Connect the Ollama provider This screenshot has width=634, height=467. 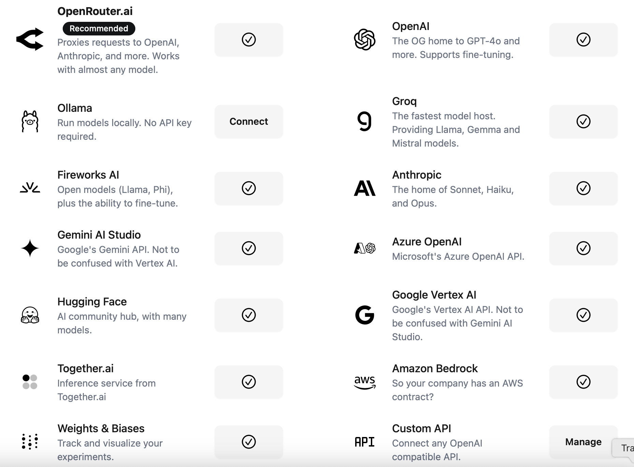pos(249,122)
